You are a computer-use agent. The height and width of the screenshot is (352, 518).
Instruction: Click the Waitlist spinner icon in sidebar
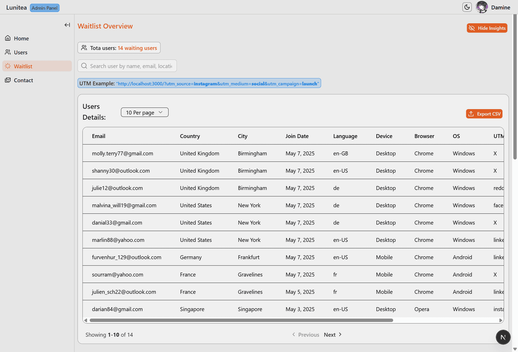pos(8,66)
